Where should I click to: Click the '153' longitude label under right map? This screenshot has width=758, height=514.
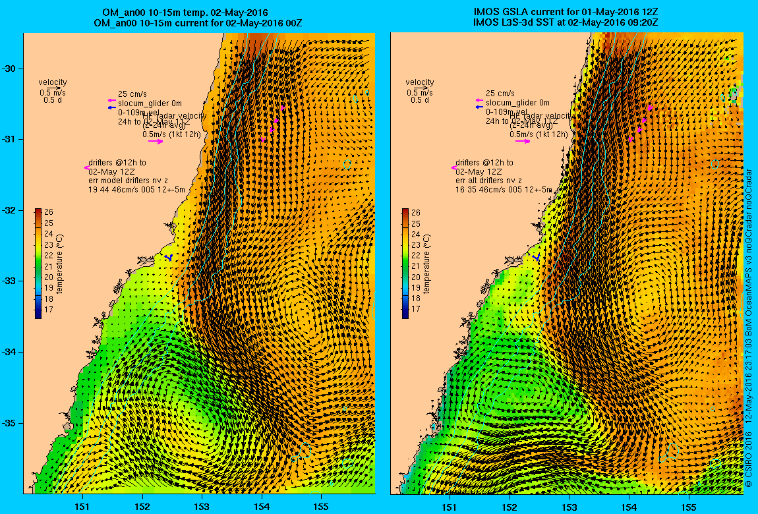569,507
